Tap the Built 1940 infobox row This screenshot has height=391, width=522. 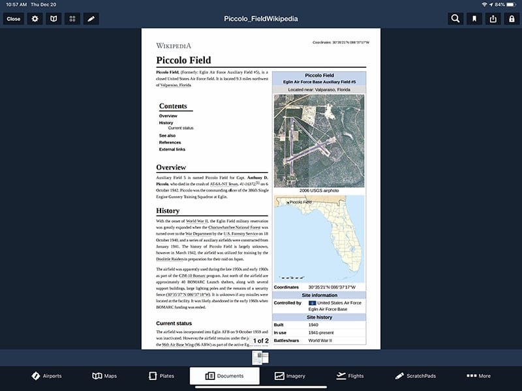[x=319, y=325]
